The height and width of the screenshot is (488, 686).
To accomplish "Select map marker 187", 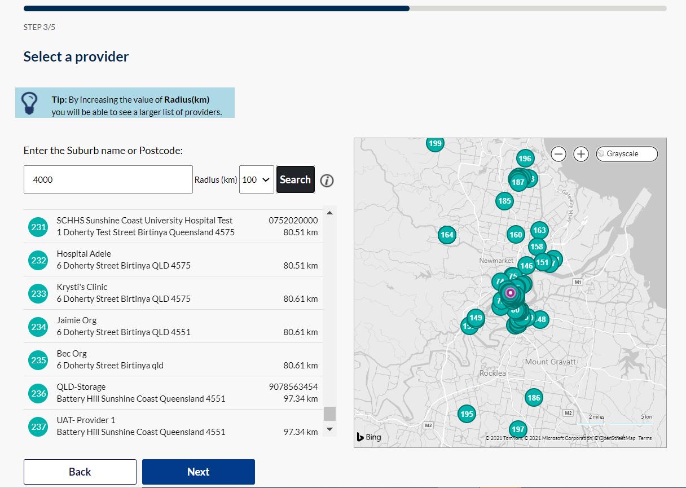I will pyautogui.click(x=518, y=182).
